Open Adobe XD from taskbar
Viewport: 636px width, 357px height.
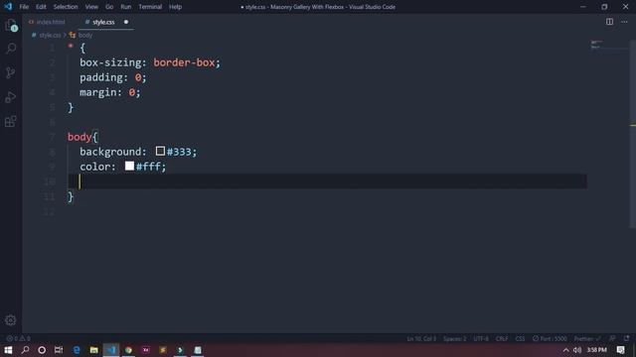point(146,350)
